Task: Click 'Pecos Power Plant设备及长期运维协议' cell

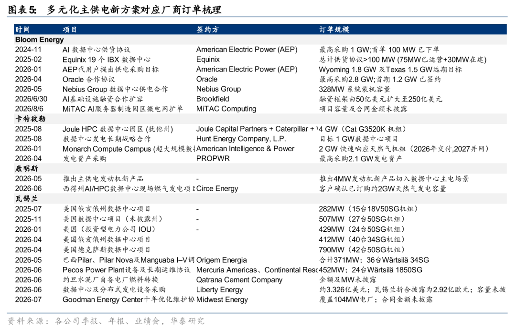Action: point(126,270)
